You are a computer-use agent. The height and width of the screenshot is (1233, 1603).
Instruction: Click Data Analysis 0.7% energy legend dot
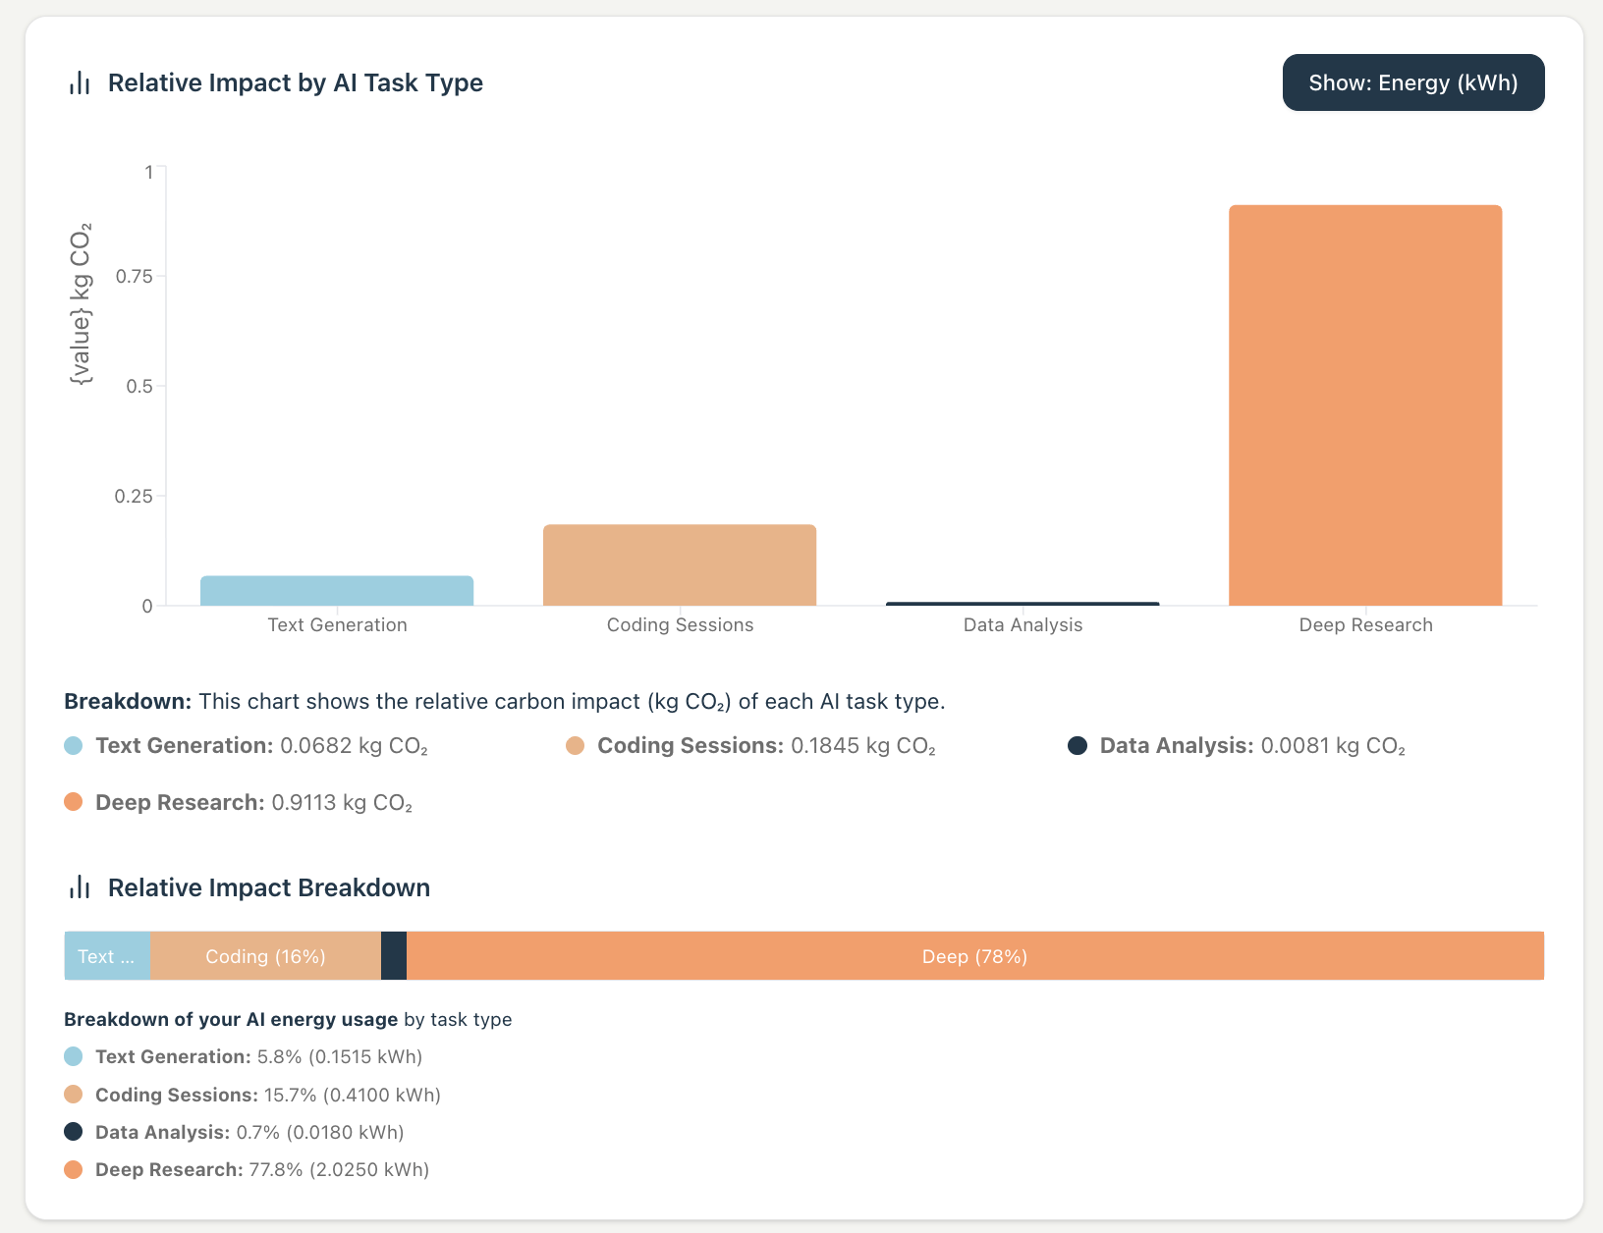(74, 1132)
